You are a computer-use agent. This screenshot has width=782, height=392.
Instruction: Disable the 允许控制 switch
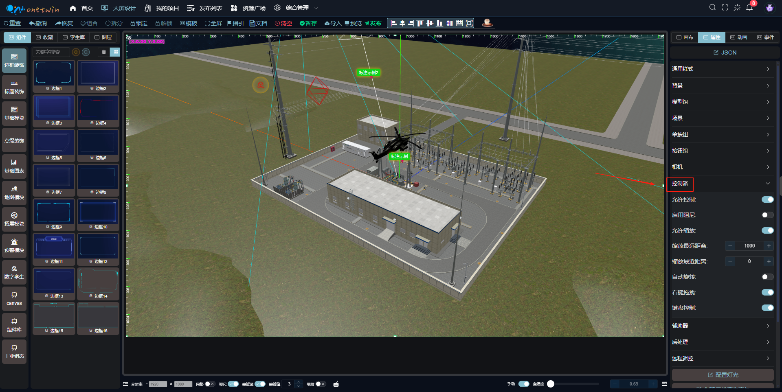[767, 199]
